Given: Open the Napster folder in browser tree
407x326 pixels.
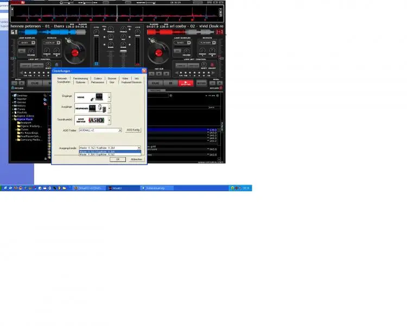Looking at the screenshot, I should click(21, 99).
